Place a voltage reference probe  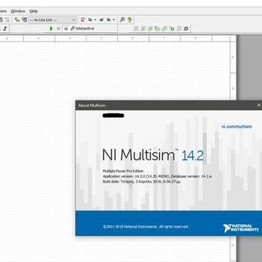click(x=172, y=28)
